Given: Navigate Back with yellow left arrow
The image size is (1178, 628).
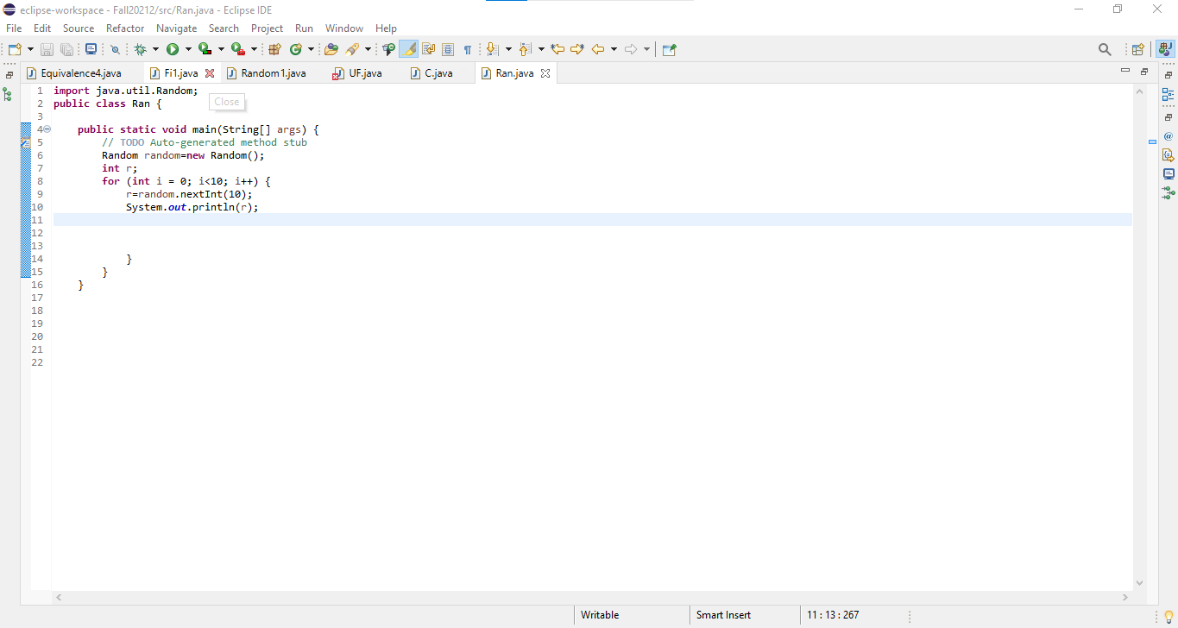Looking at the screenshot, I should 598,49.
